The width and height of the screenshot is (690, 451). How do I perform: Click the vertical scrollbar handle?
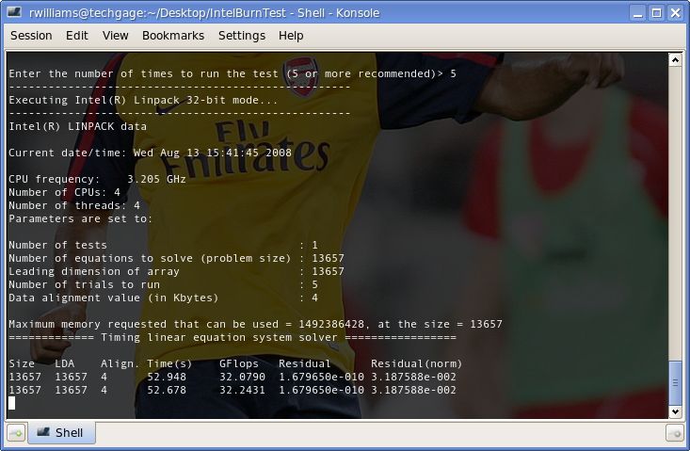676,383
